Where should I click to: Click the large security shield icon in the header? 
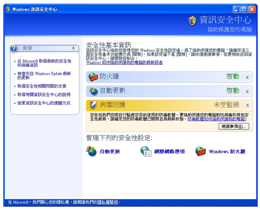193,21
